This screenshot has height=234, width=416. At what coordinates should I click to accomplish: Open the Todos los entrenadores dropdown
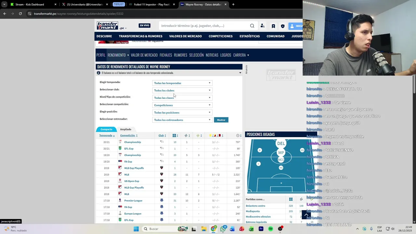pos(182,120)
